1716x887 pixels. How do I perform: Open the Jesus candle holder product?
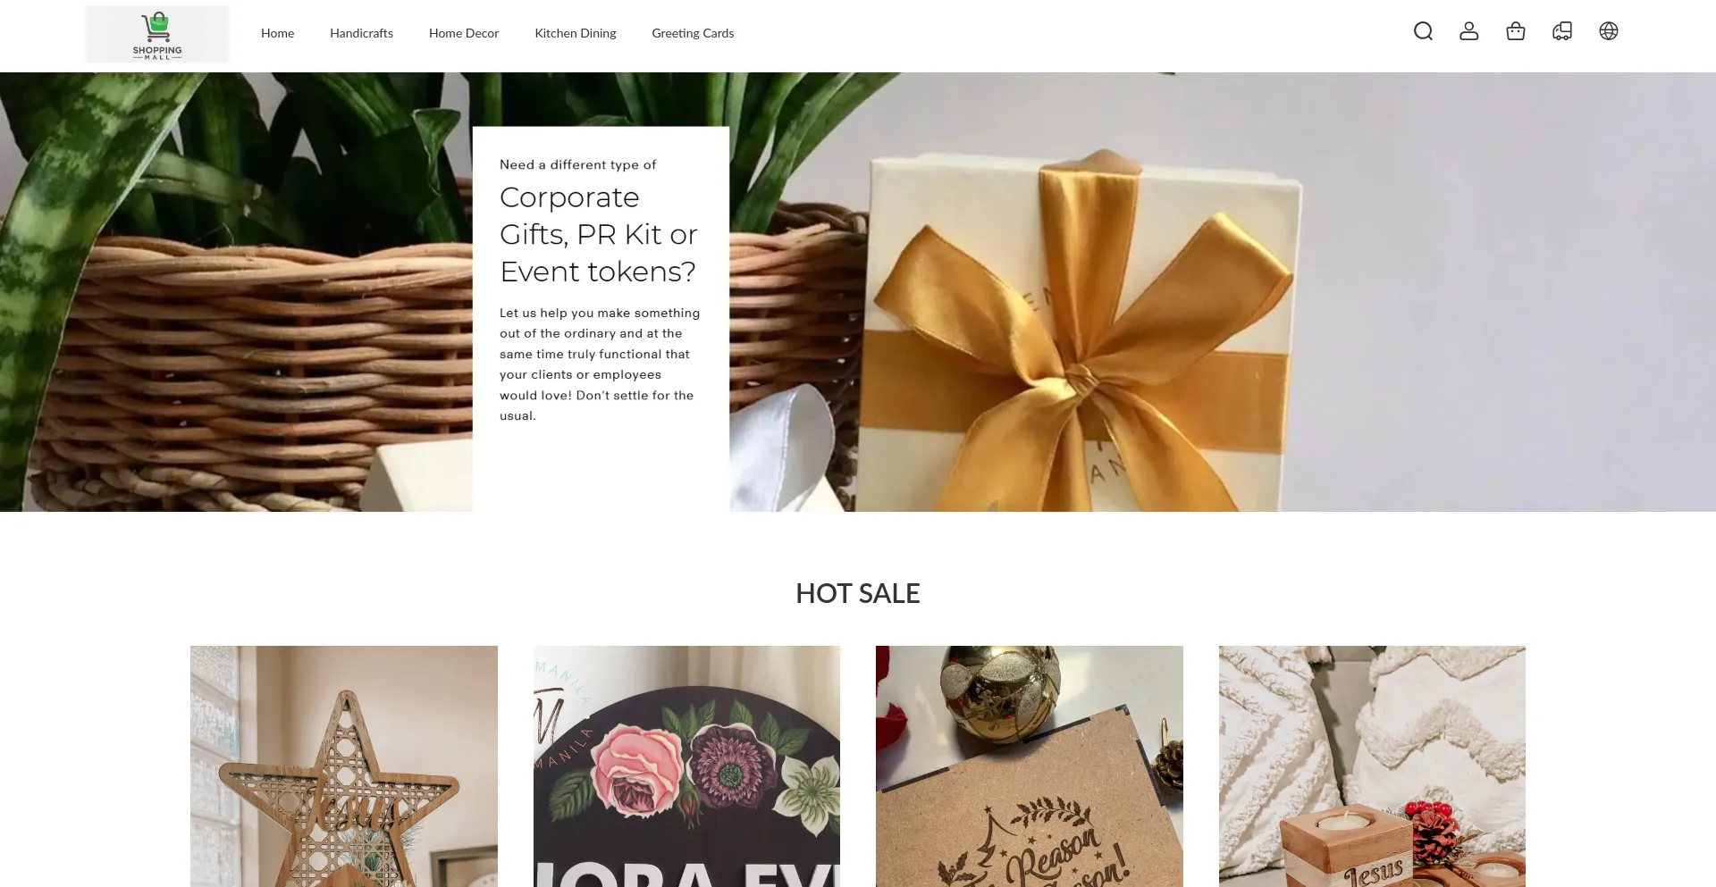coord(1372,766)
